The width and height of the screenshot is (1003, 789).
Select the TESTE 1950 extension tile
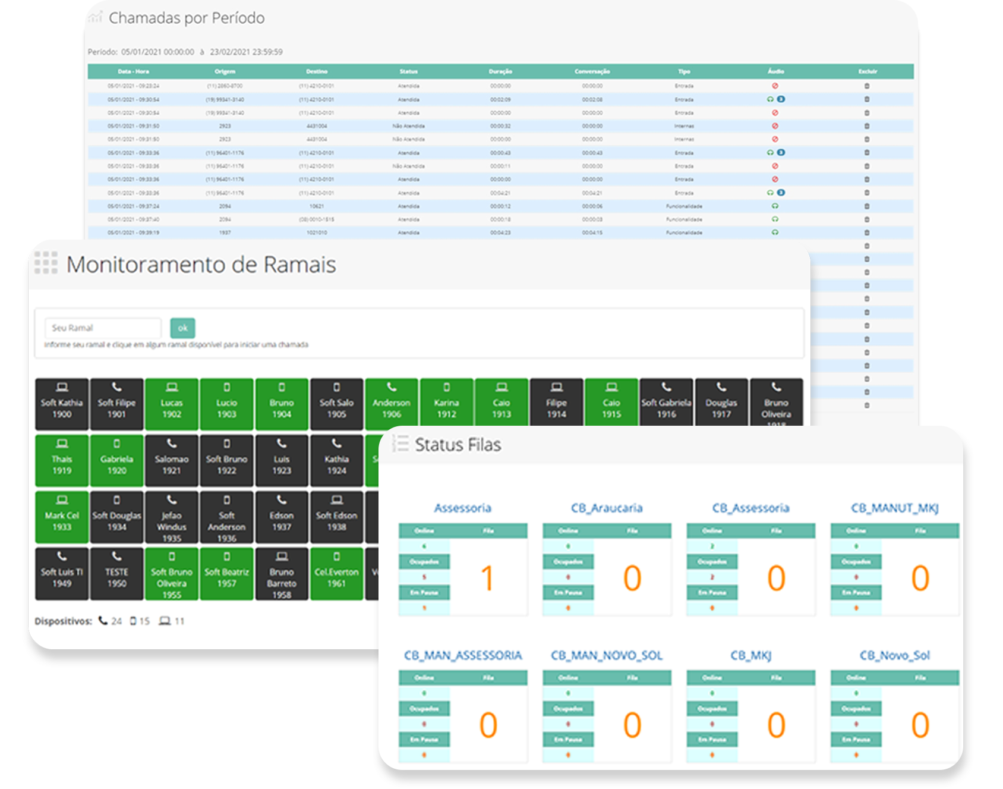pos(116,573)
